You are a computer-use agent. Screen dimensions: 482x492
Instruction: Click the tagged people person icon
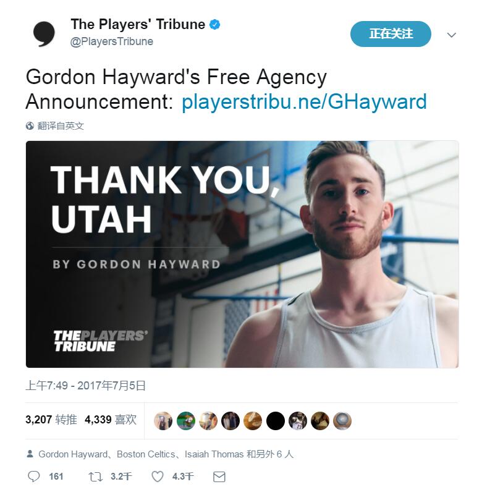[30, 454]
